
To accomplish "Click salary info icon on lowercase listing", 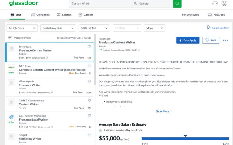I will point(47,58).
